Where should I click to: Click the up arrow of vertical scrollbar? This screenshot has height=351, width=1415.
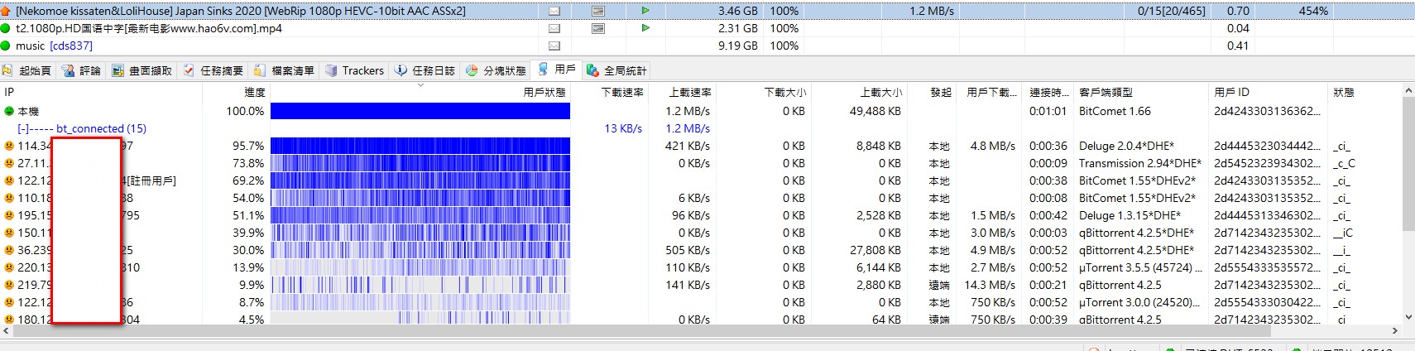click(1409, 91)
